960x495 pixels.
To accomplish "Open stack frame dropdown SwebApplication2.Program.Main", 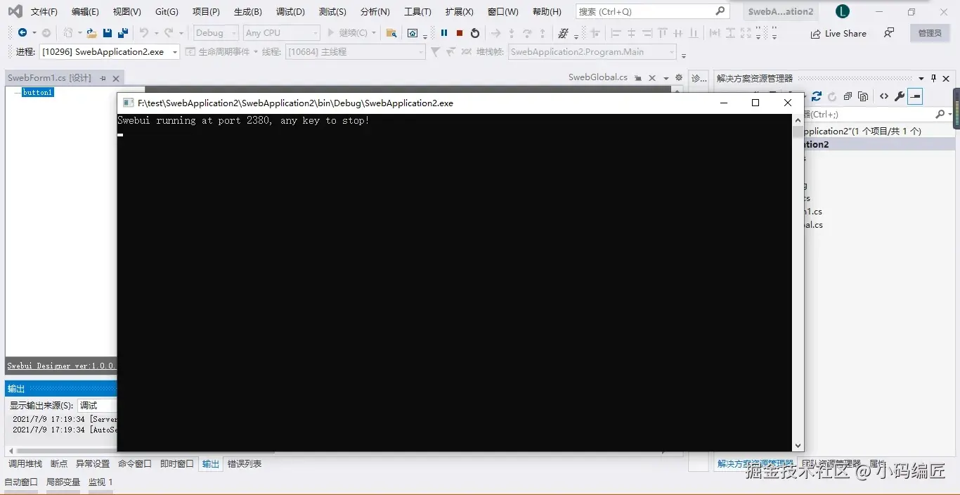I will tap(592, 52).
